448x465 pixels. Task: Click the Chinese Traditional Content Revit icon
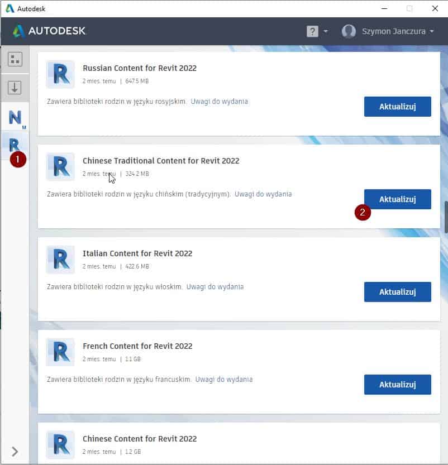[x=60, y=167]
